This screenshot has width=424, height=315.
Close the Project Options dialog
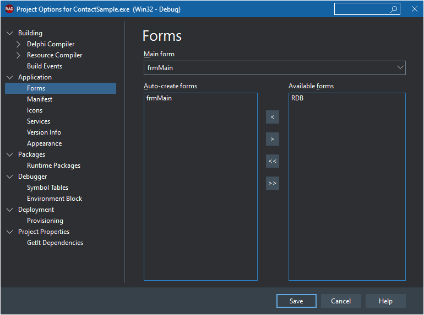pyautogui.click(x=414, y=9)
